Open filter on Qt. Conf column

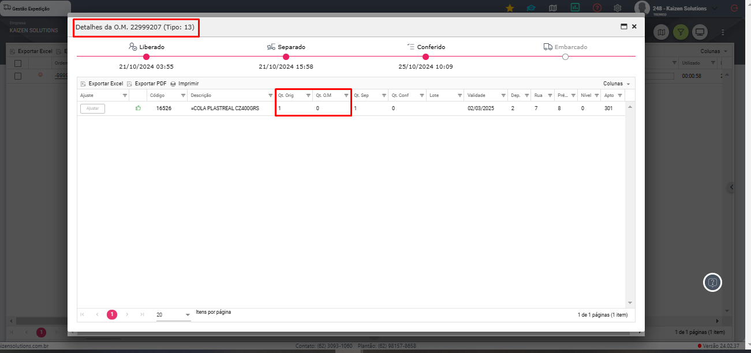click(421, 95)
